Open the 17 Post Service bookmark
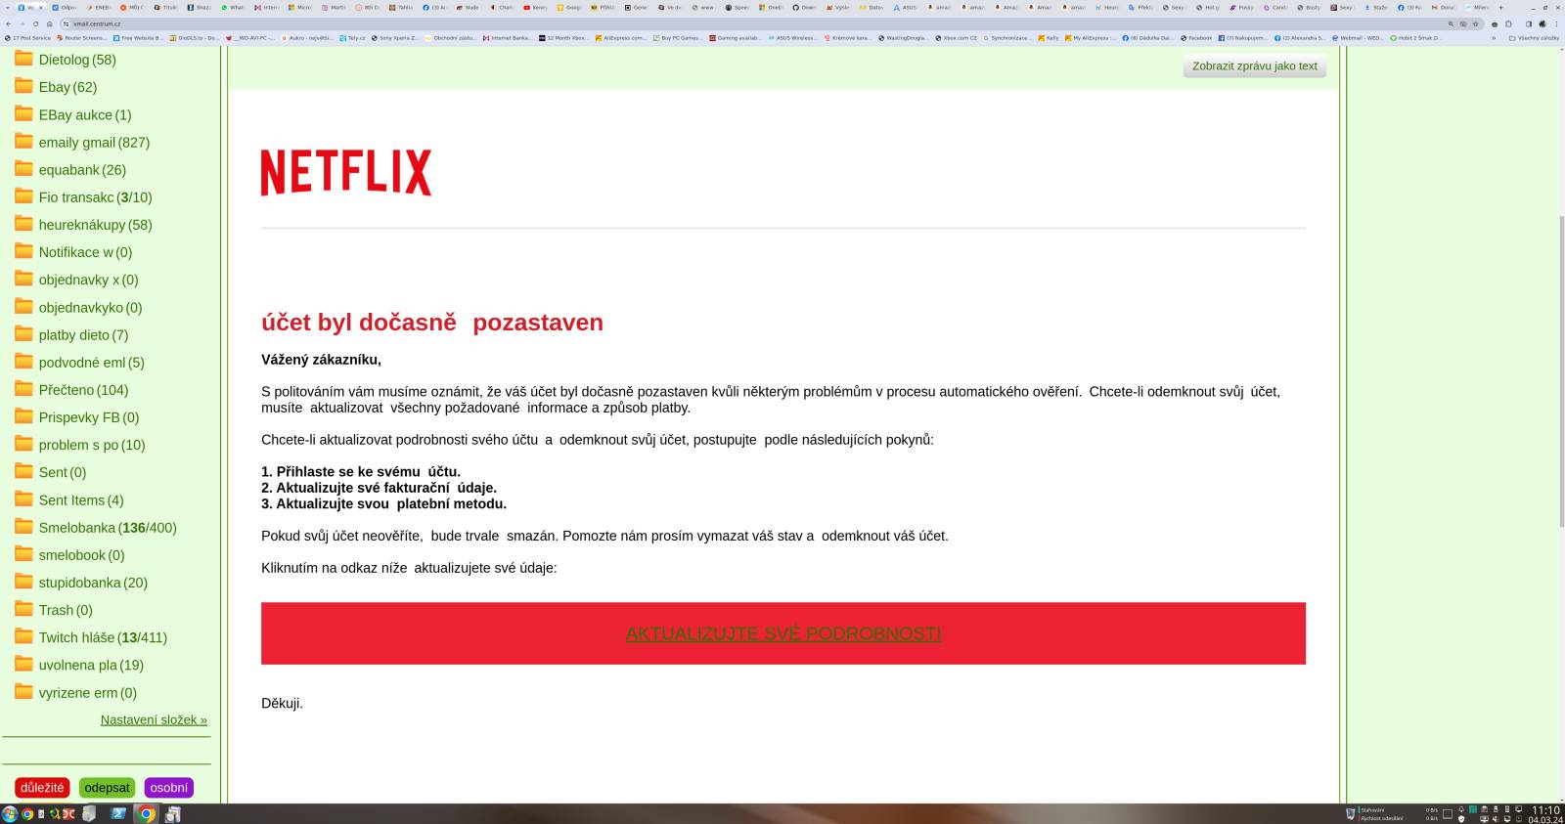Viewport: 1565px width, 824px height. [28, 38]
